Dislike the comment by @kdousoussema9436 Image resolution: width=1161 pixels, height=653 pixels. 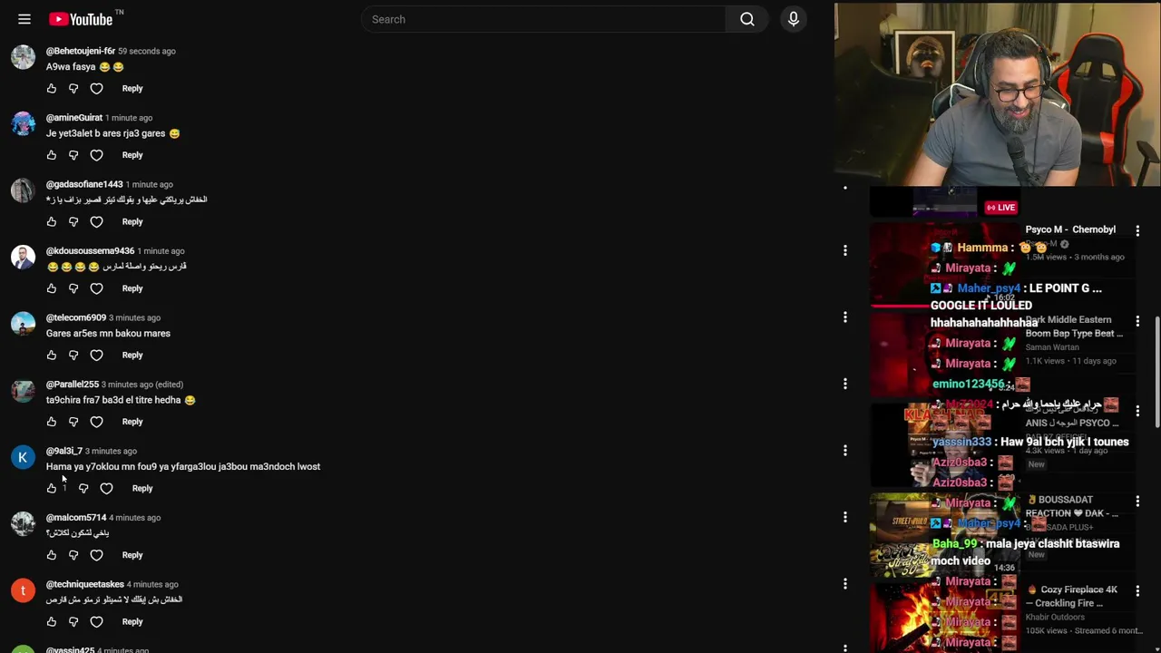(x=73, y=288)
